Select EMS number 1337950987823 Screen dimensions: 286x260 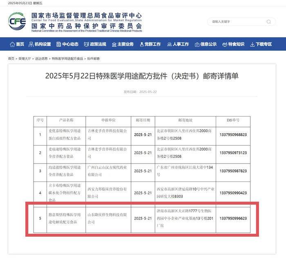233,171
